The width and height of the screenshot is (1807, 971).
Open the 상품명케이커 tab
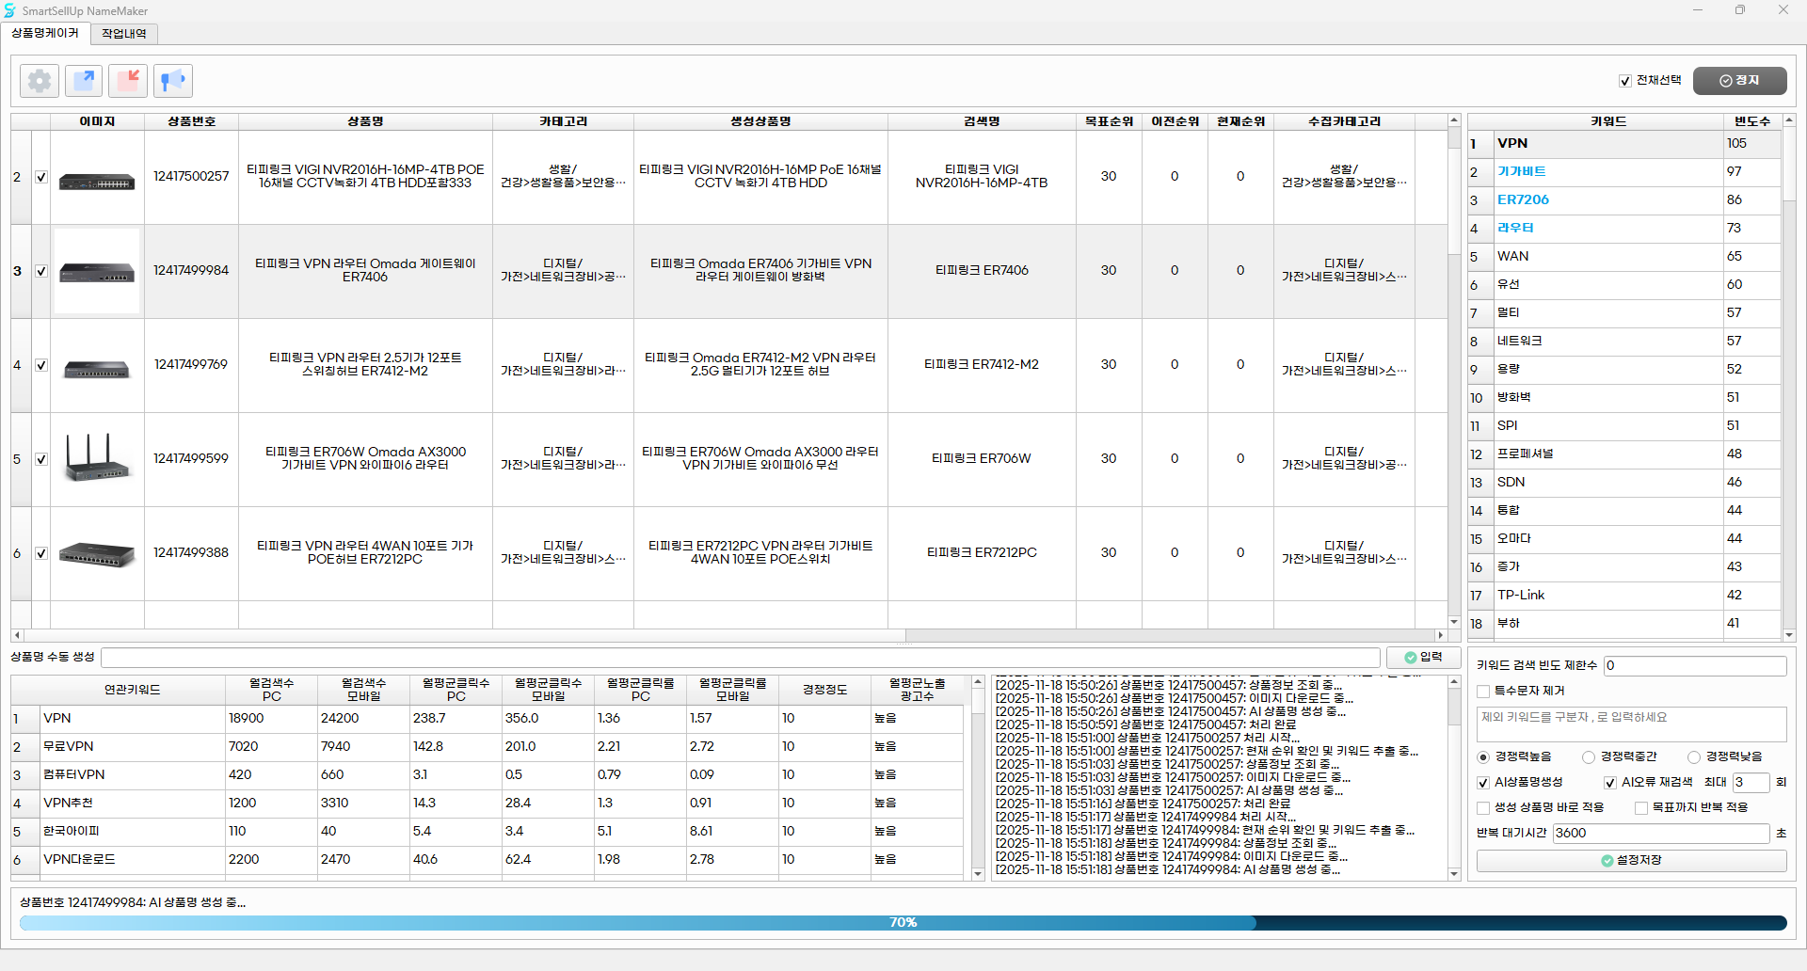[x=45, y=34]
